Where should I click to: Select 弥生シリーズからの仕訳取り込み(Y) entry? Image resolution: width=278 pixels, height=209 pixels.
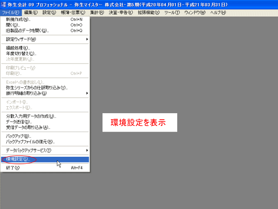[x=45, y=88]
